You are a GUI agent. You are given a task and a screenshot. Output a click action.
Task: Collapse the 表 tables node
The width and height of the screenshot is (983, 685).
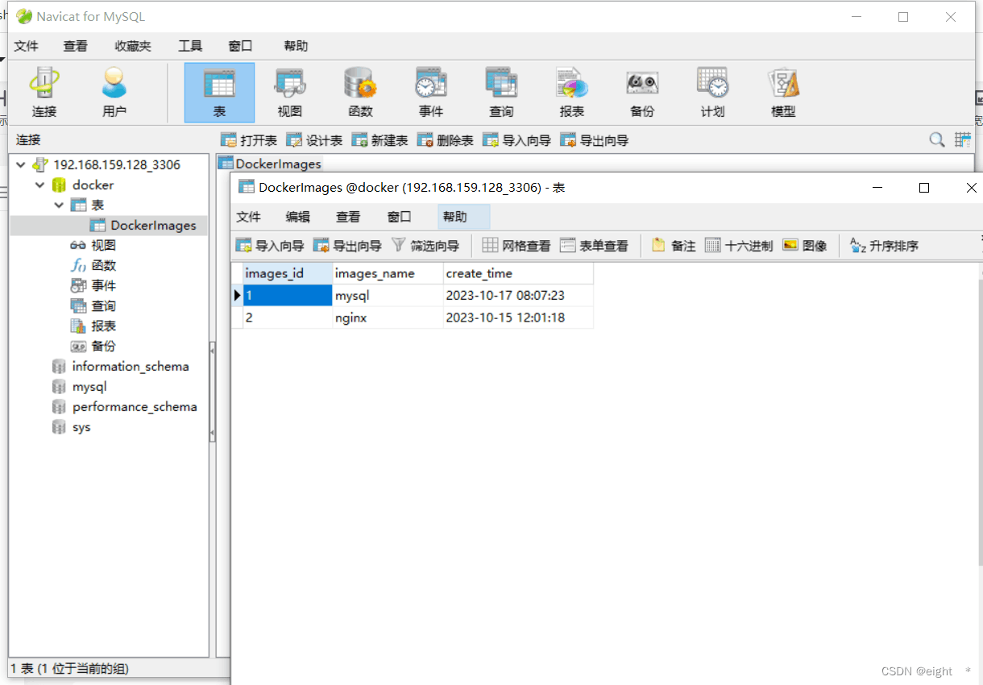59,205
